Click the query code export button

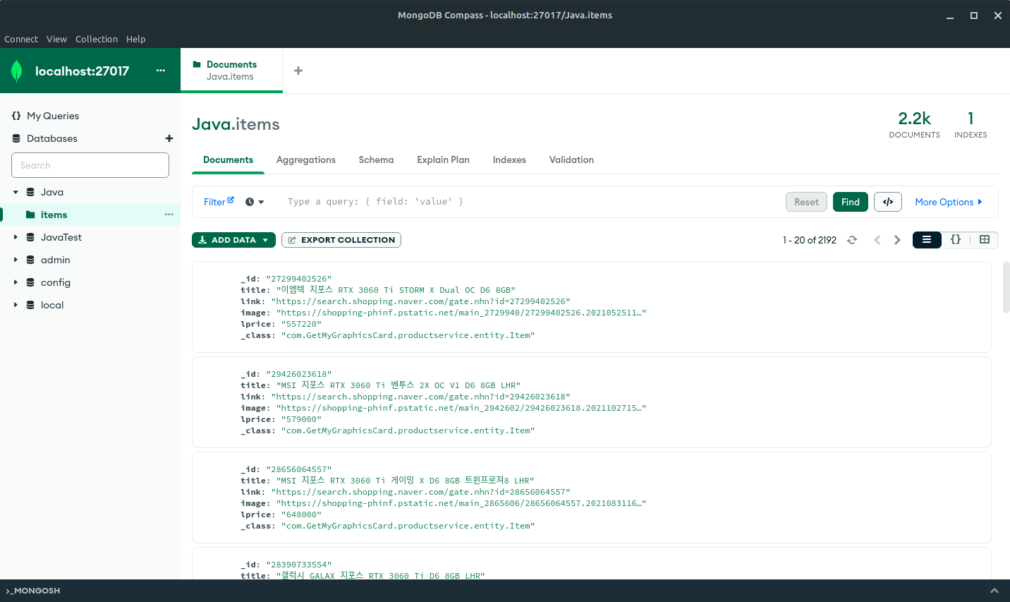point(888,202)
